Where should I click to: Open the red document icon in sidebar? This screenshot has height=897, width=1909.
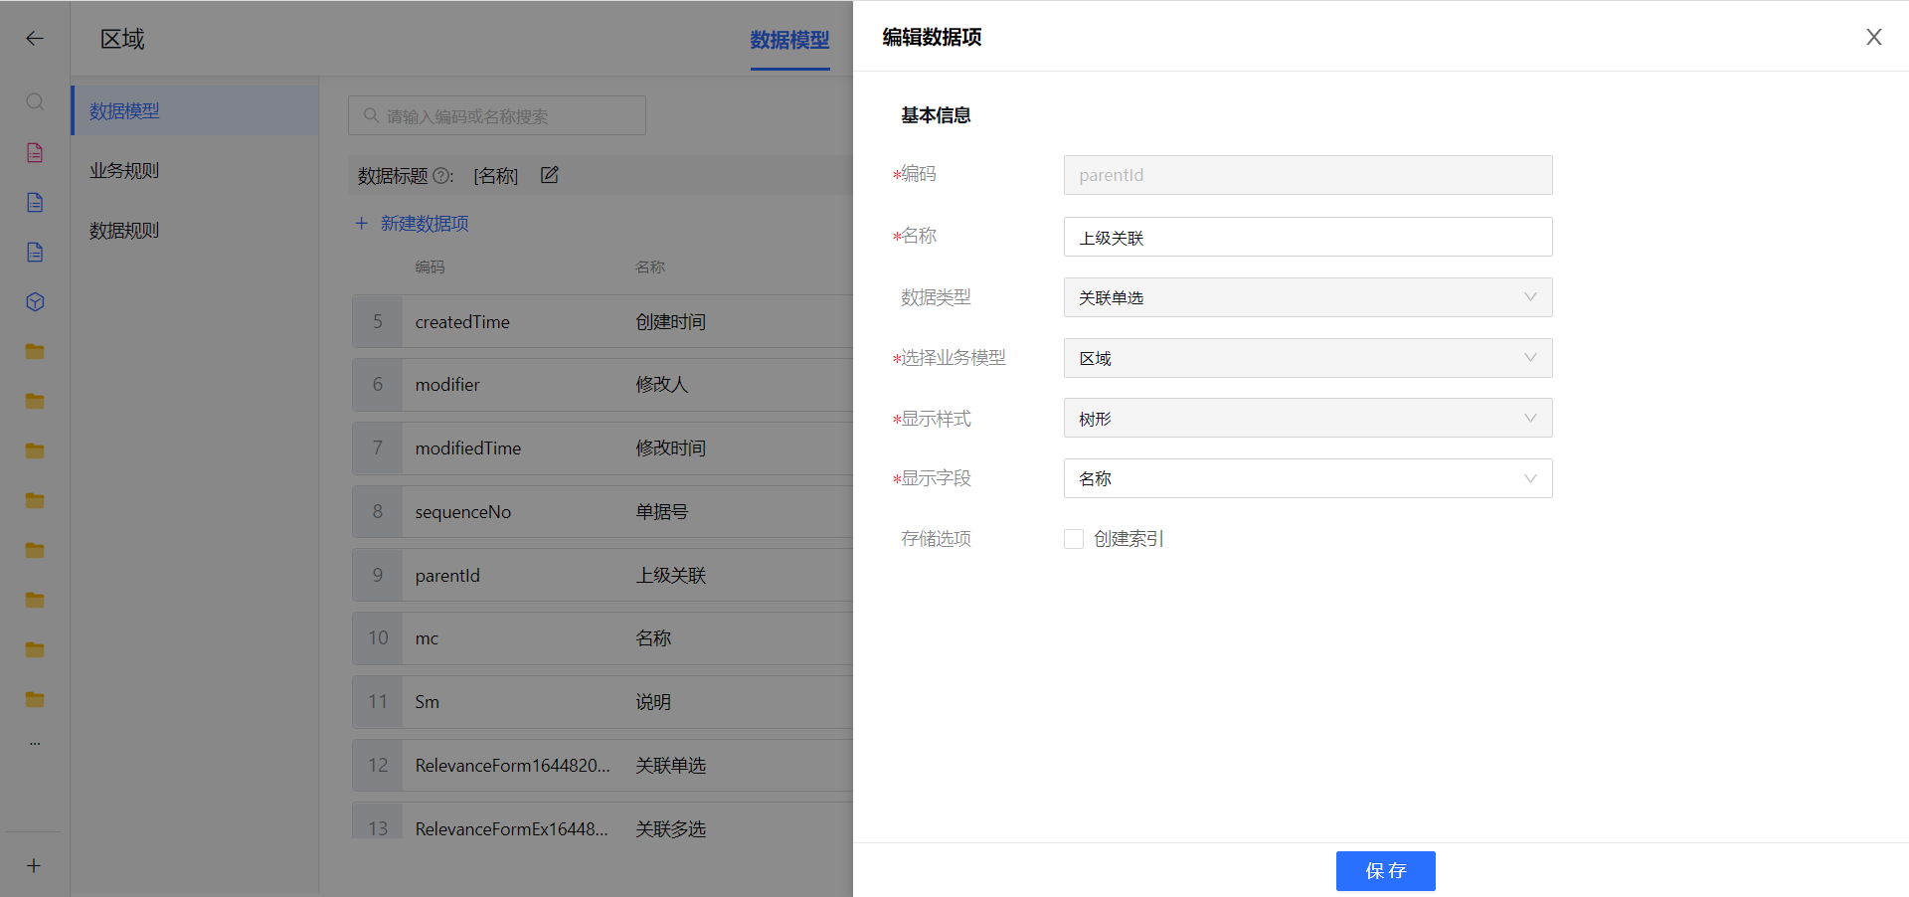point(35,152)
